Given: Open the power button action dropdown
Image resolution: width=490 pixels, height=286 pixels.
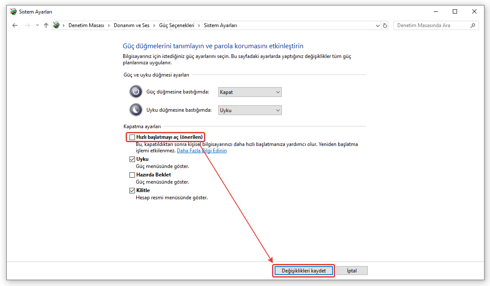Looking at the screenshot, I should (x=250, y=92).
